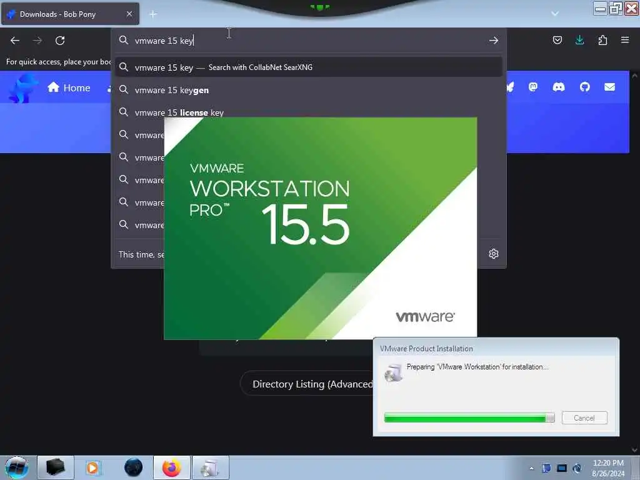Open the Firefox hamburger menu
Viewport: 640px width, 480px height.
click(625, 40)
